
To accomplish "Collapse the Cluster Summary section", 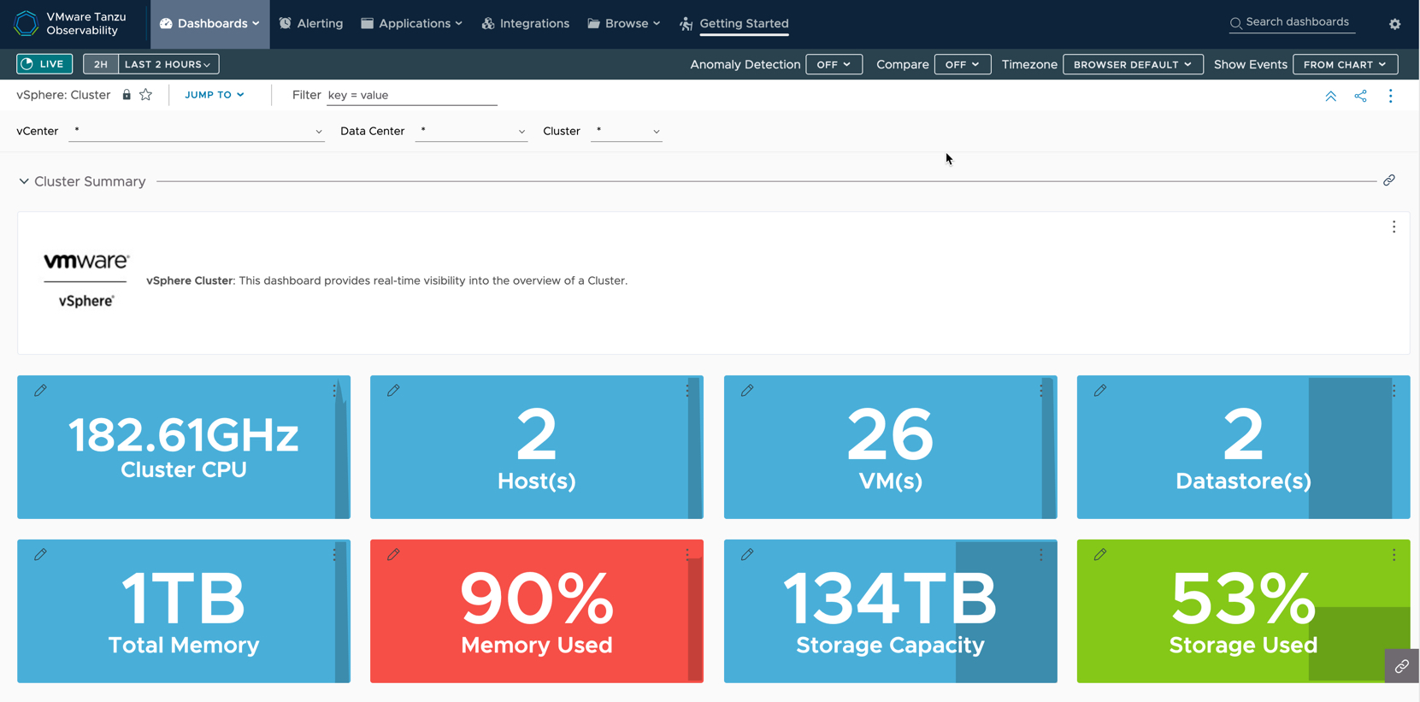I will click(24, 181).
